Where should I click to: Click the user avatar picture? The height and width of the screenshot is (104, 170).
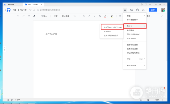[163, 10]
